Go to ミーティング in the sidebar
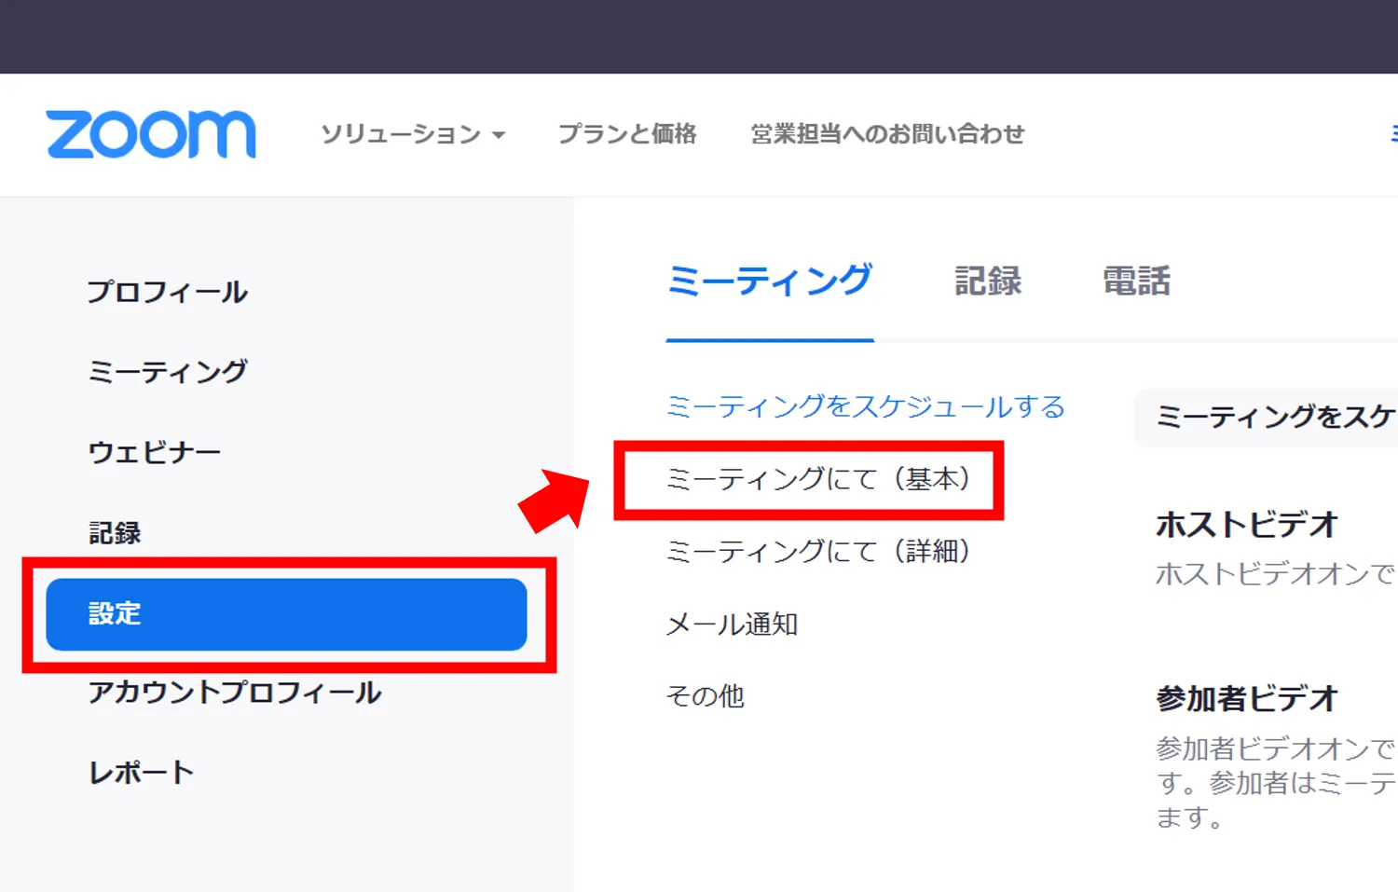1398x892 pixels. [x=168, y=372]
